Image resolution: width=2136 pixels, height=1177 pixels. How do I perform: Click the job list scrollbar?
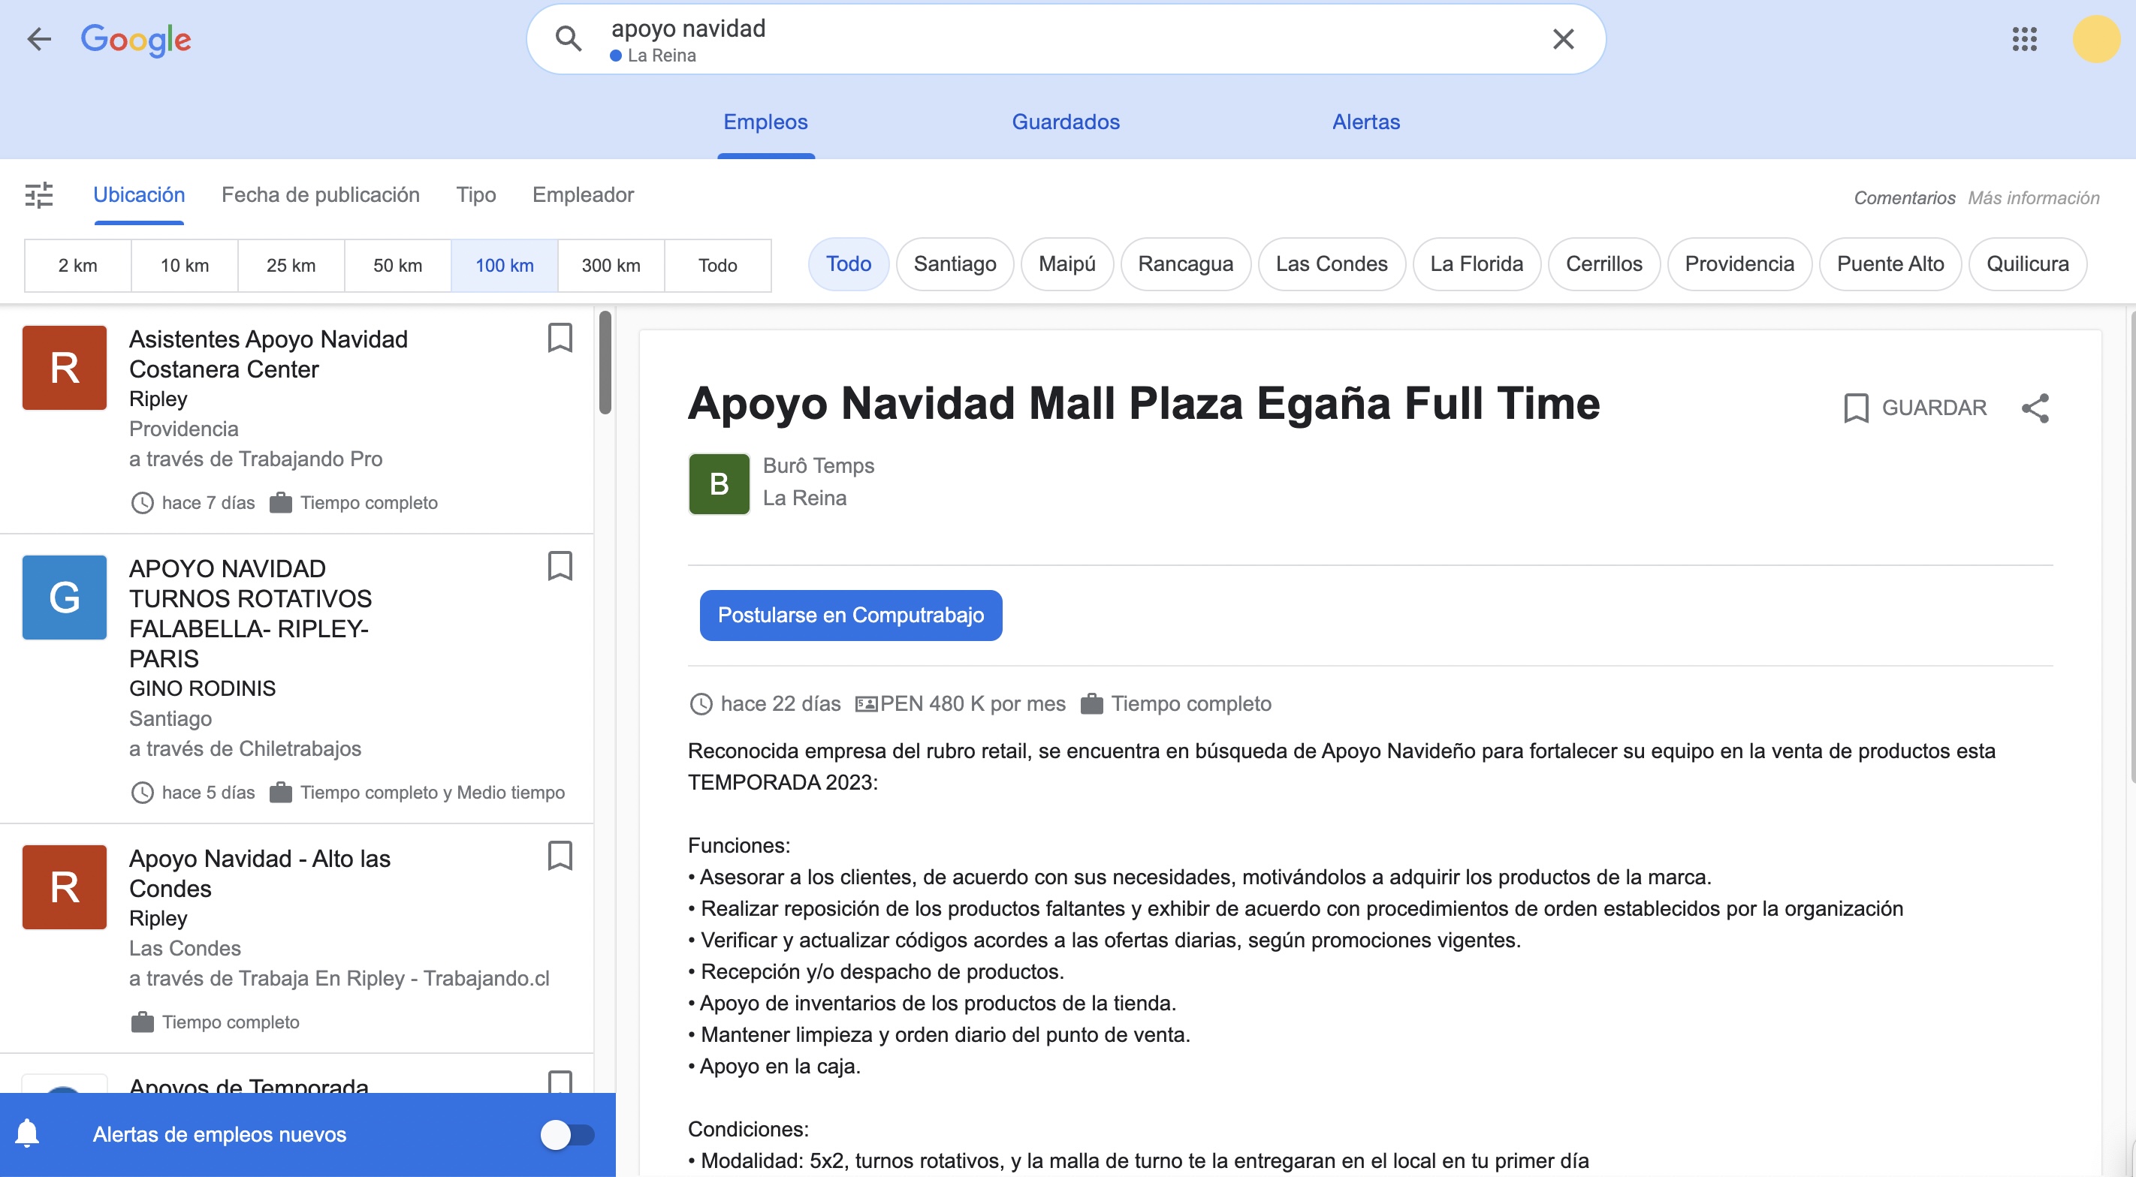605,363
